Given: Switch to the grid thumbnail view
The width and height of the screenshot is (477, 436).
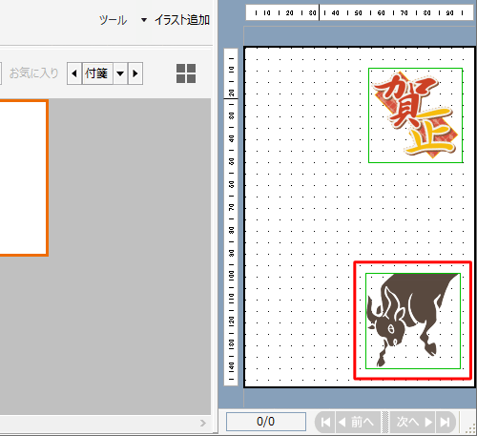Looking at the screenshot, I should pos(186,73).
